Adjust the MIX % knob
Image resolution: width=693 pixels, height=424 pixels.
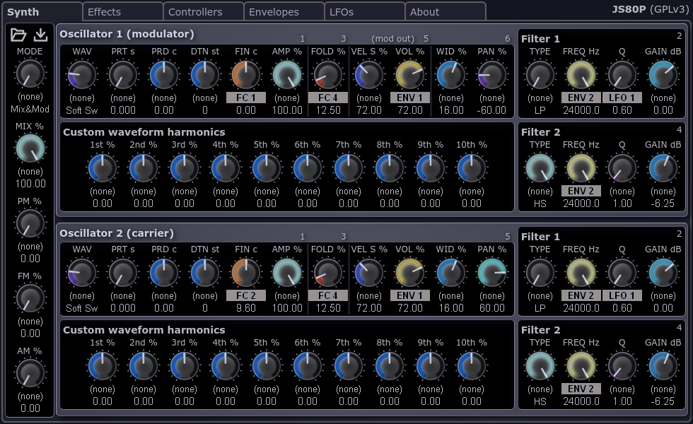pyautogui.click(x=30, y=148)
